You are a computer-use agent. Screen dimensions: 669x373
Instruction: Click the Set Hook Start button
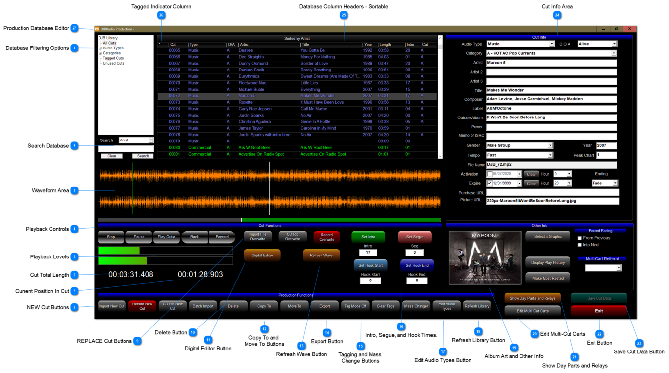click(371, 265)
